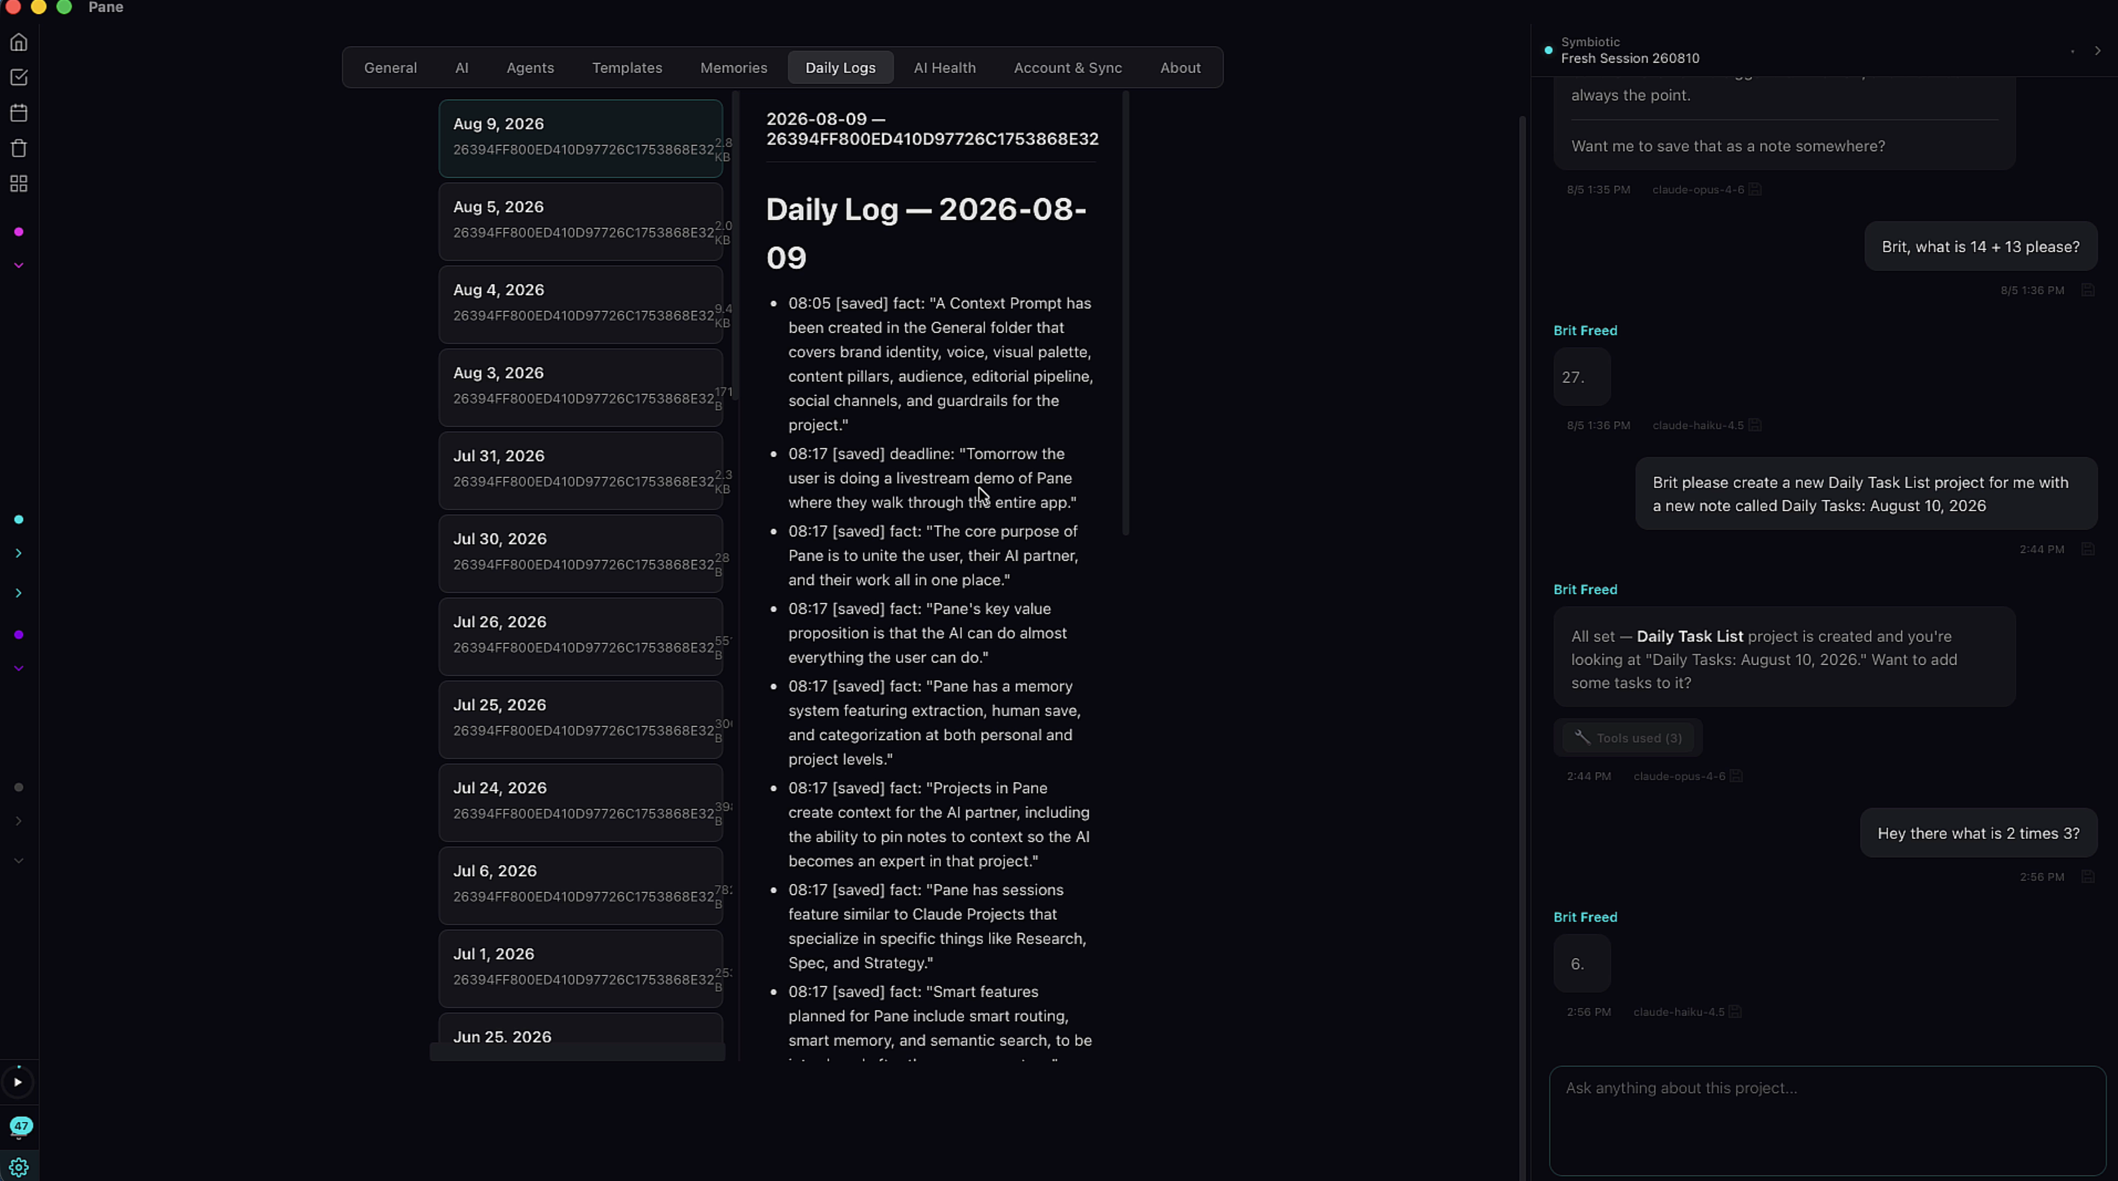Open the Trash icon in the sidebar

pyautogui.click(x=19, y=148)
